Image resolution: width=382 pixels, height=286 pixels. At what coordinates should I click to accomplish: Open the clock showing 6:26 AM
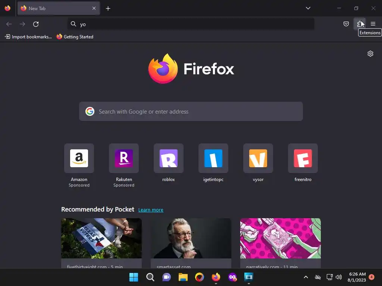coord(357,277)
